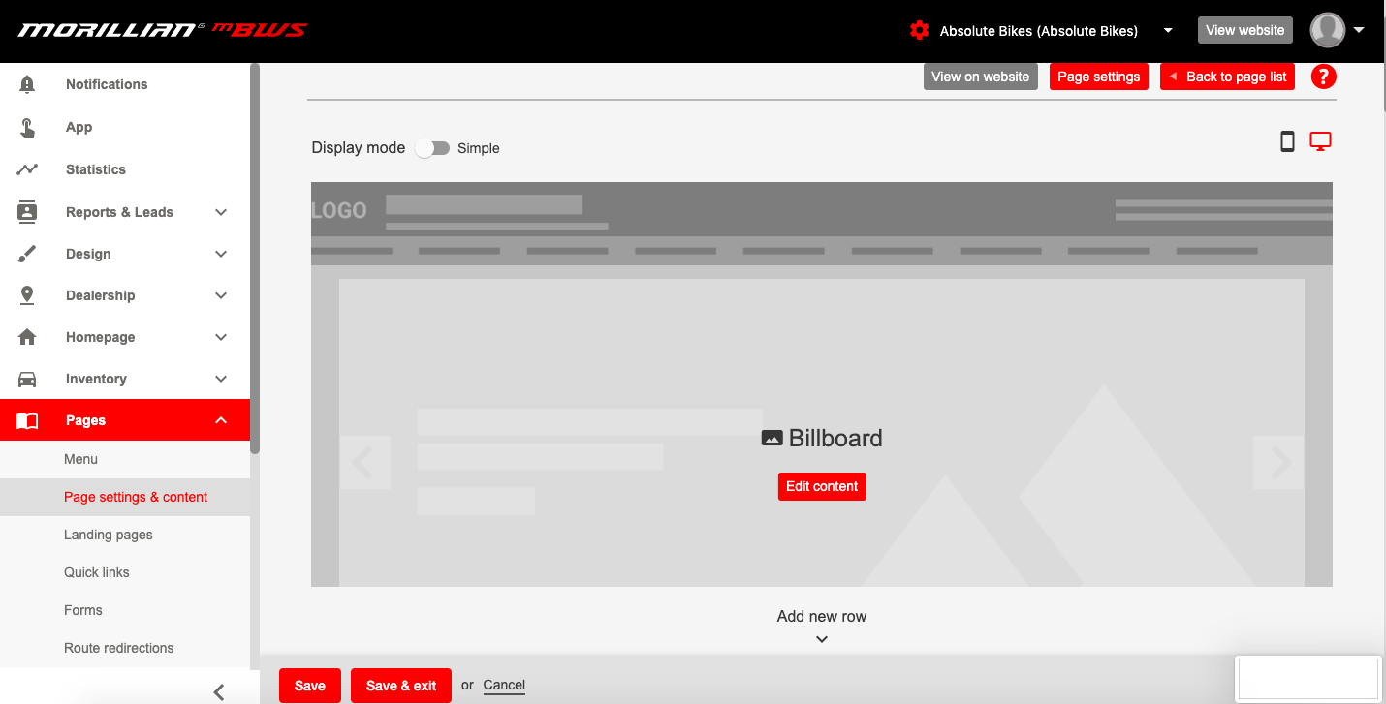The width and height of the screenshot is (1386, 704).
Task: Click the Notifications bell icon
Action: pyautogui.click(x=27, y=85)
